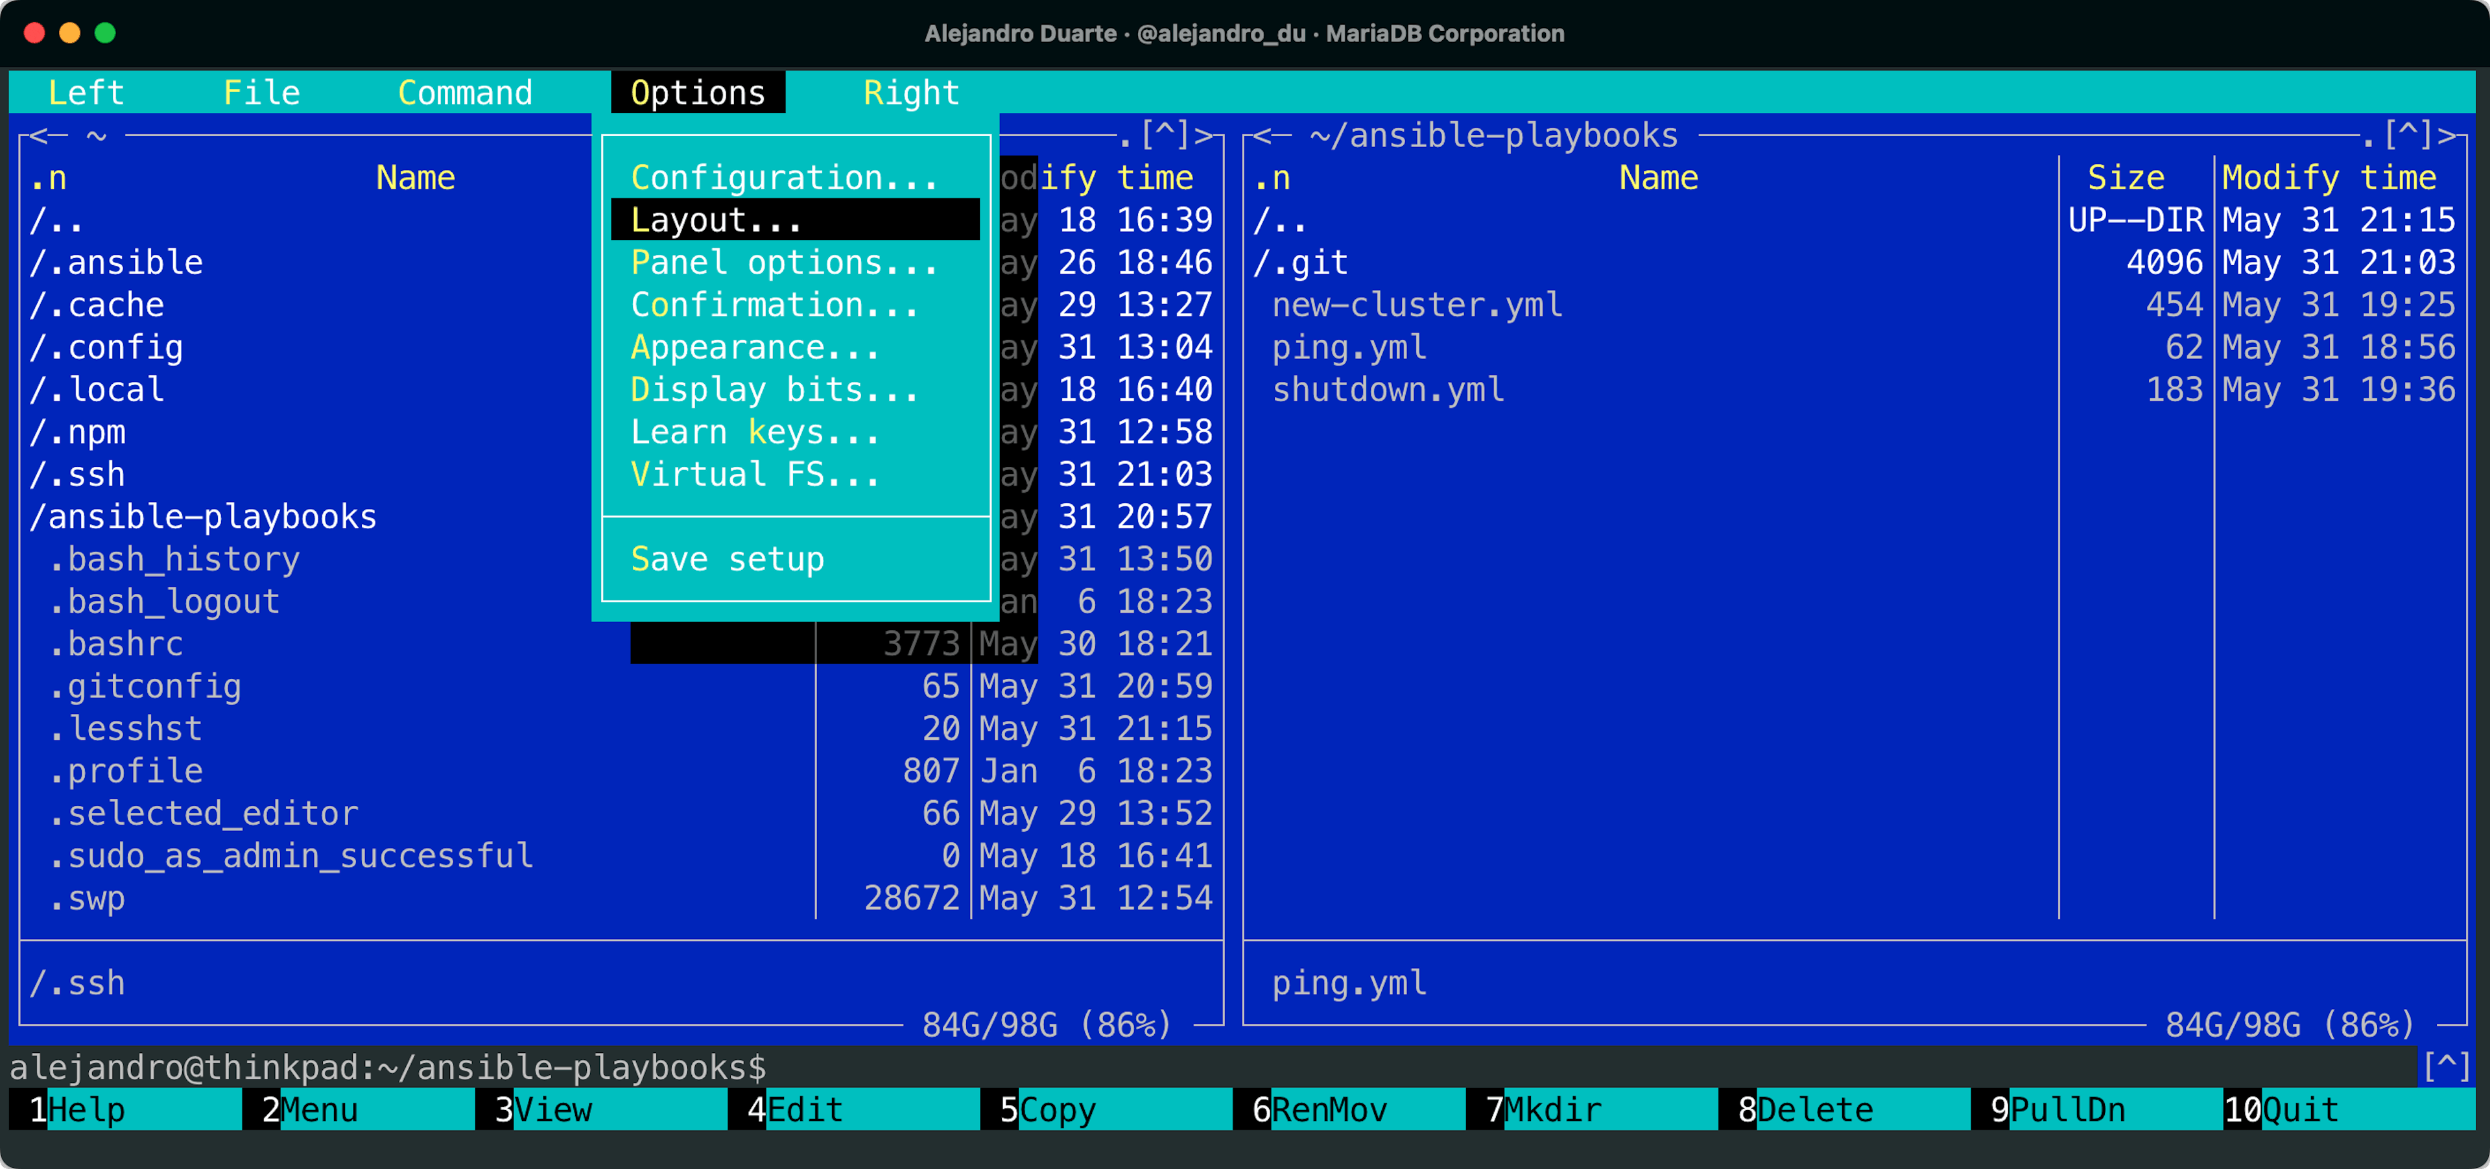Select Layout... in the Options menu

click(x=715, y=220)
